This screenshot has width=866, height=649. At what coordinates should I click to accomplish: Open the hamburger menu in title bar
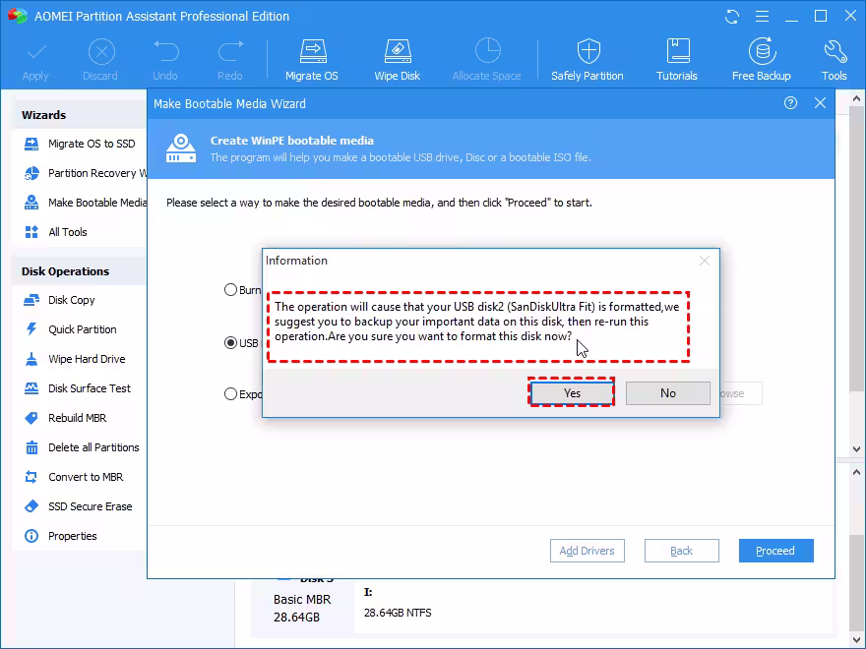coord(762,17)
